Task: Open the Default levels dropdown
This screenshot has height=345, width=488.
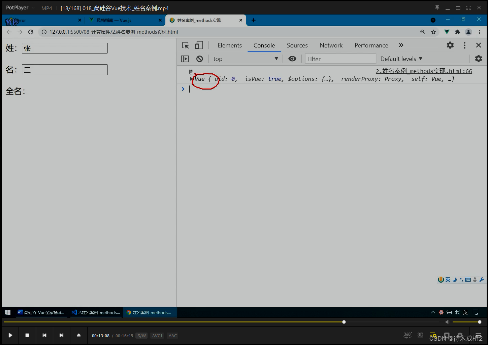Action: coord(401,59)
